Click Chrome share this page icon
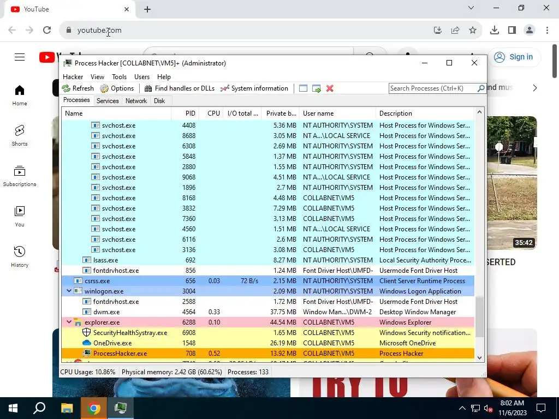Viewport: 559px width, 419px height. tap(455, 31)
